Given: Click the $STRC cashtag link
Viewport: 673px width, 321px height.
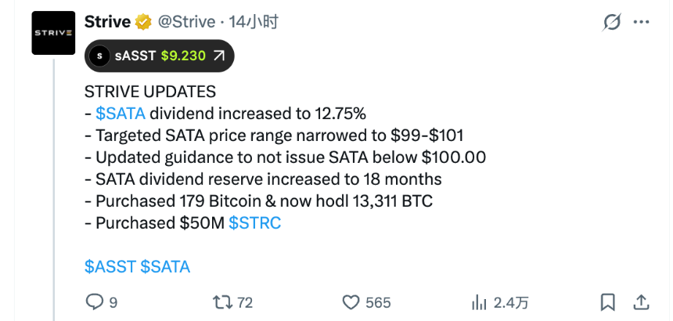Looking at the screenshot, I should pyautogui.click(x=254, y=223).
